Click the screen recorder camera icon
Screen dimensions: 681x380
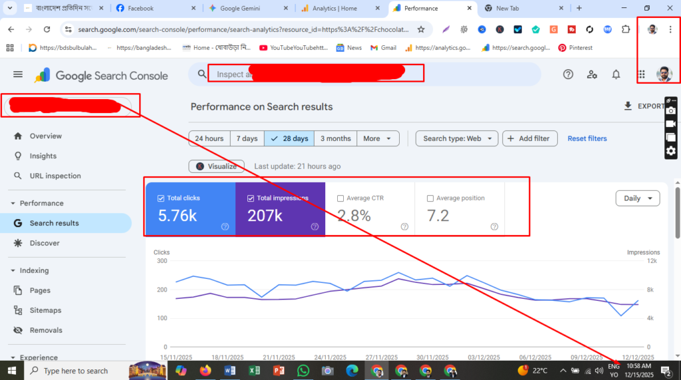coord(670,111)
